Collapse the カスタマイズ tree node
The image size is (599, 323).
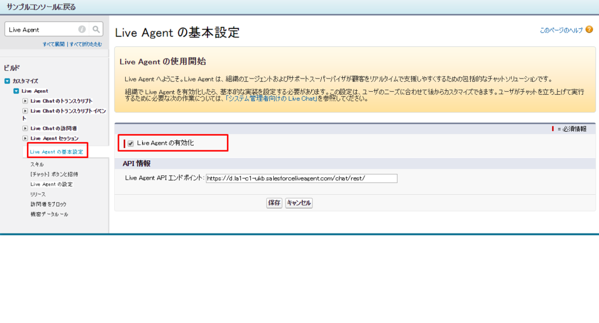tap(7, 81)
